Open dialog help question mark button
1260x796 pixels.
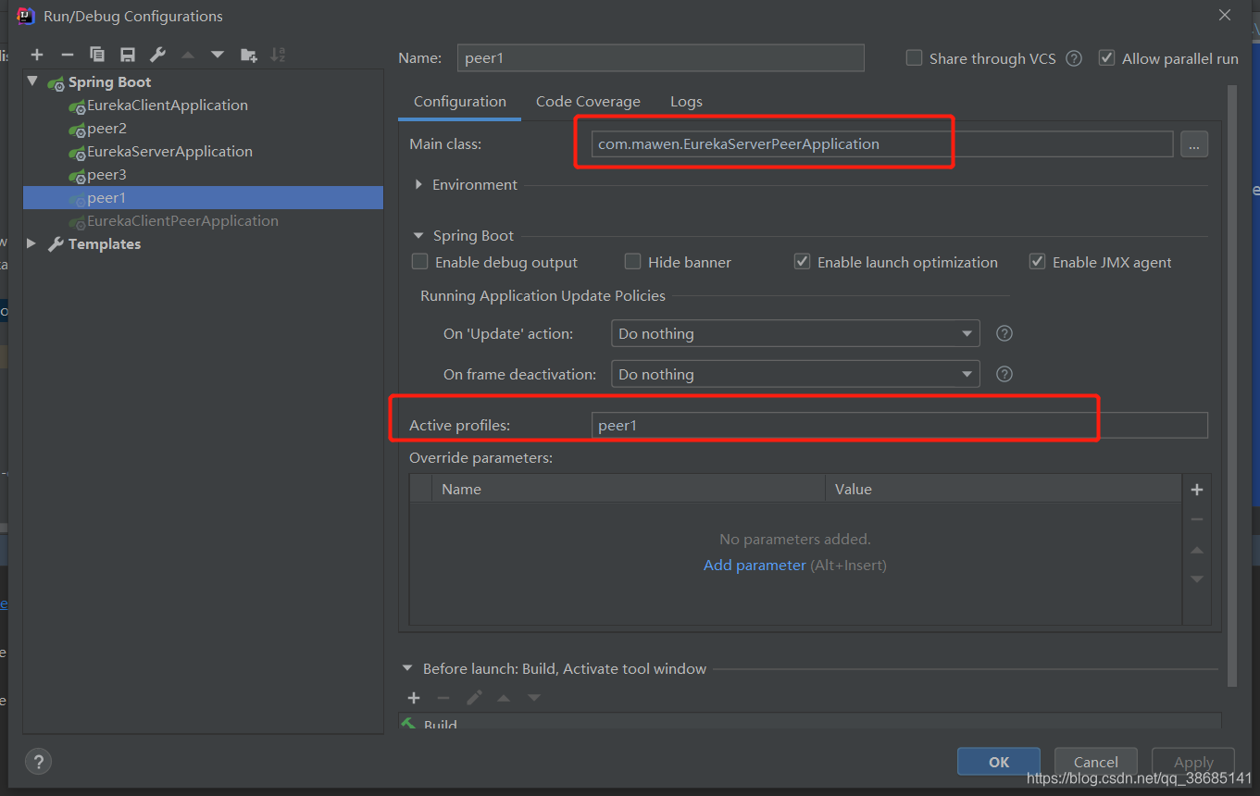tap(38, 762)
